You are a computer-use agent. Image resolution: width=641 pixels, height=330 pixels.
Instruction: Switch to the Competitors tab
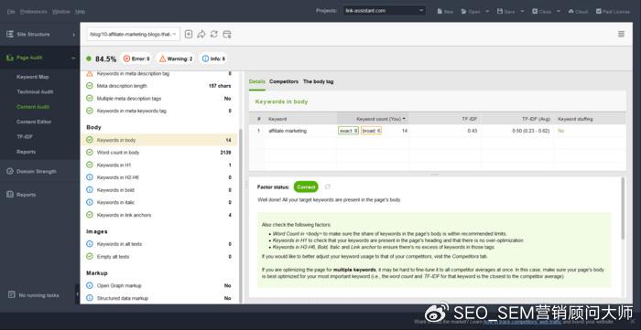284,81
